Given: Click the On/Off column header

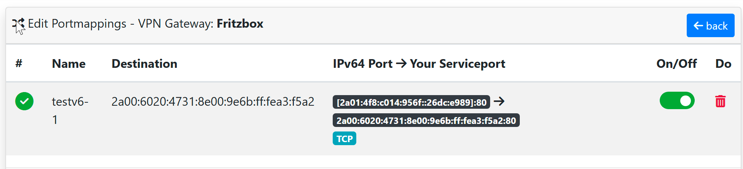Looking at the screenshot, I should [x=676, y=64].
